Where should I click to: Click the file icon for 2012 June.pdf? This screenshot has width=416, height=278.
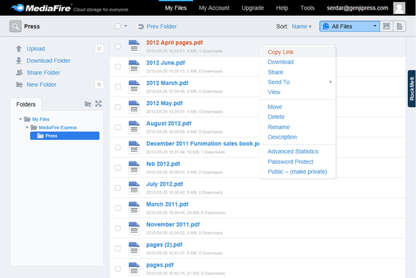coord(134,67)
